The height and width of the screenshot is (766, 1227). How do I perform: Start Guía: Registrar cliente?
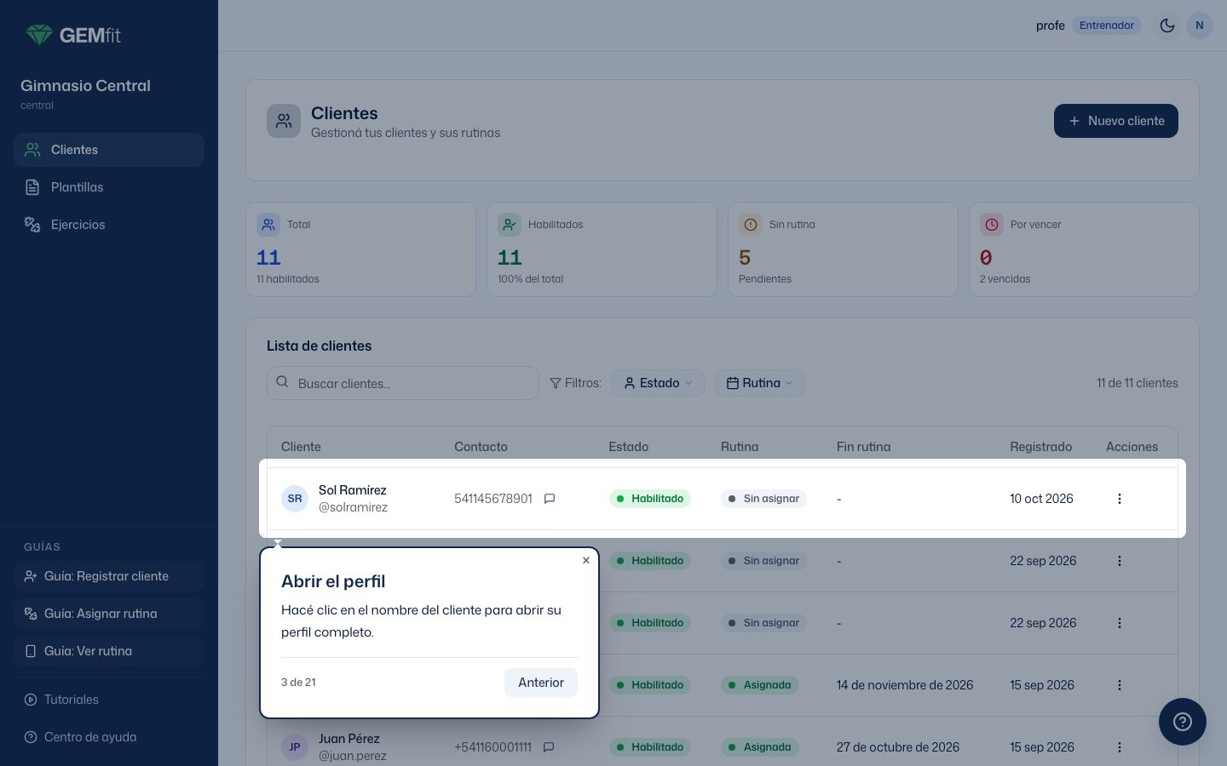109,576
